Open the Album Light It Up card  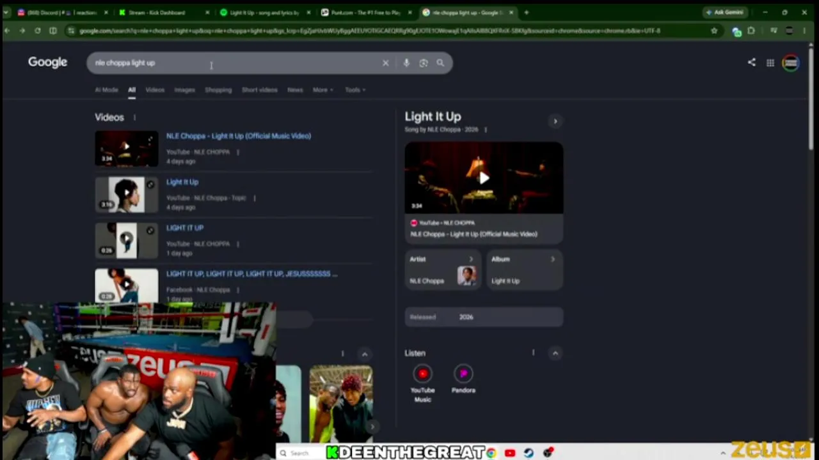click(525, 270)
